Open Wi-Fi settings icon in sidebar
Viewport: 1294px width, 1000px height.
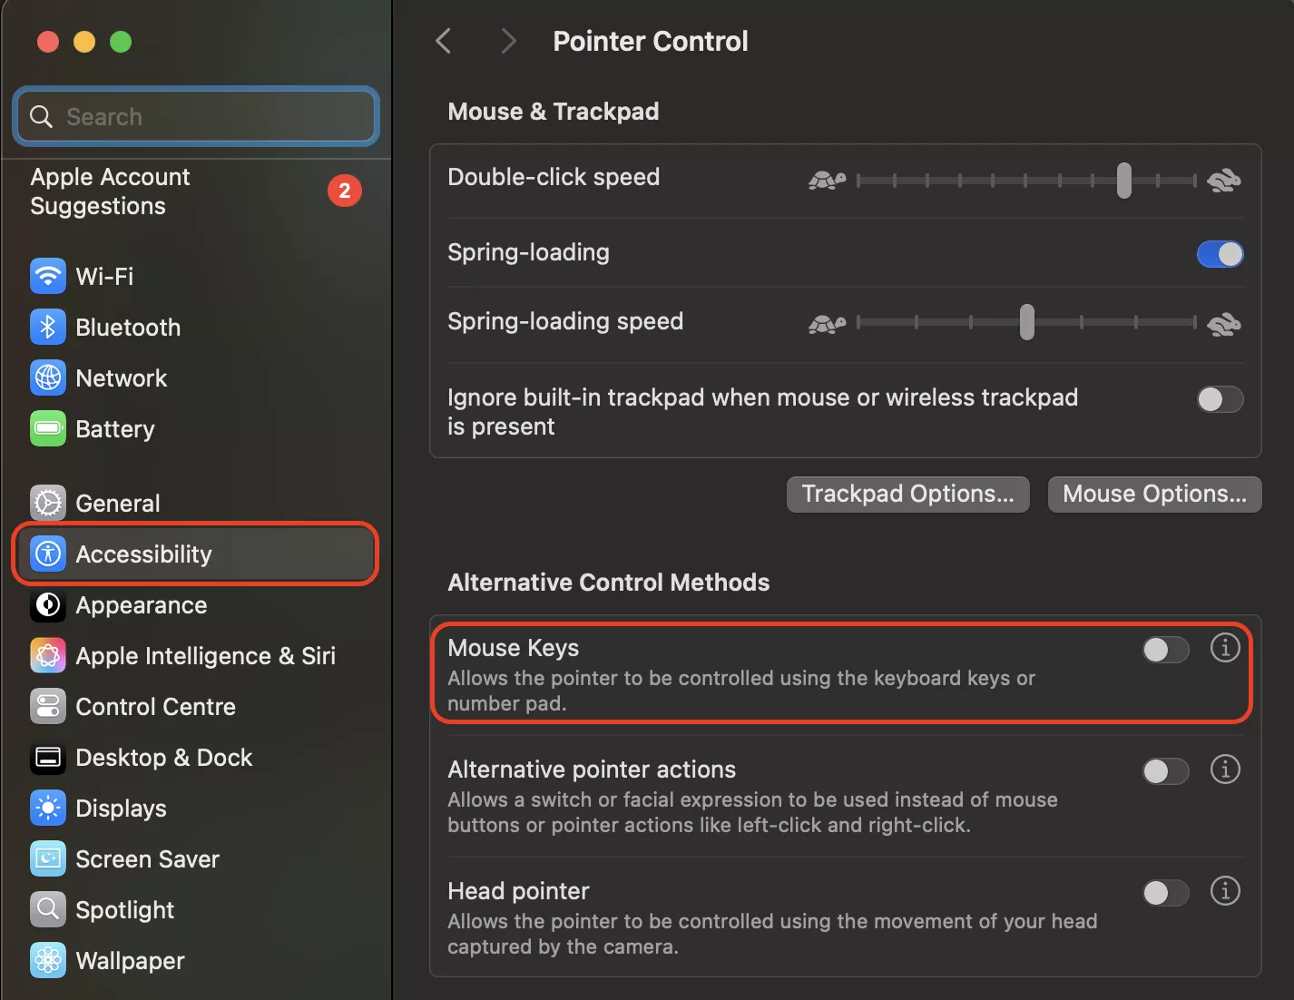pyautogui.click(x=48, y=276)
